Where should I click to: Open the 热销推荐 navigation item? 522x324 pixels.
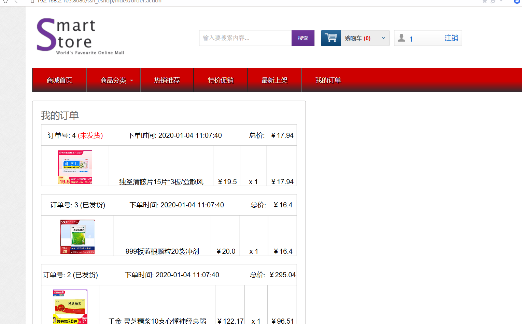point(167,80)
